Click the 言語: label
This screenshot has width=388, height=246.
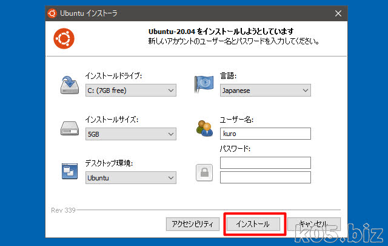[228, 76]
